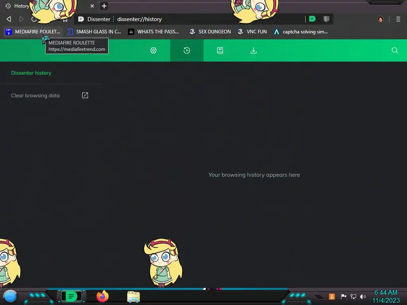Select the History clock icon in toolbar
Viewport: 407px width, 305px height.
click(187, 50)
